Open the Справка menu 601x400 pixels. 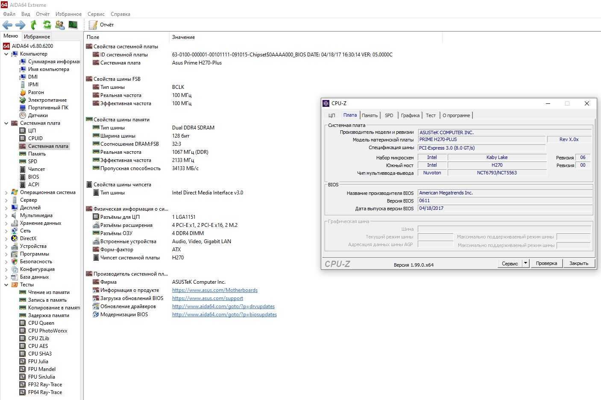[120, 14]
